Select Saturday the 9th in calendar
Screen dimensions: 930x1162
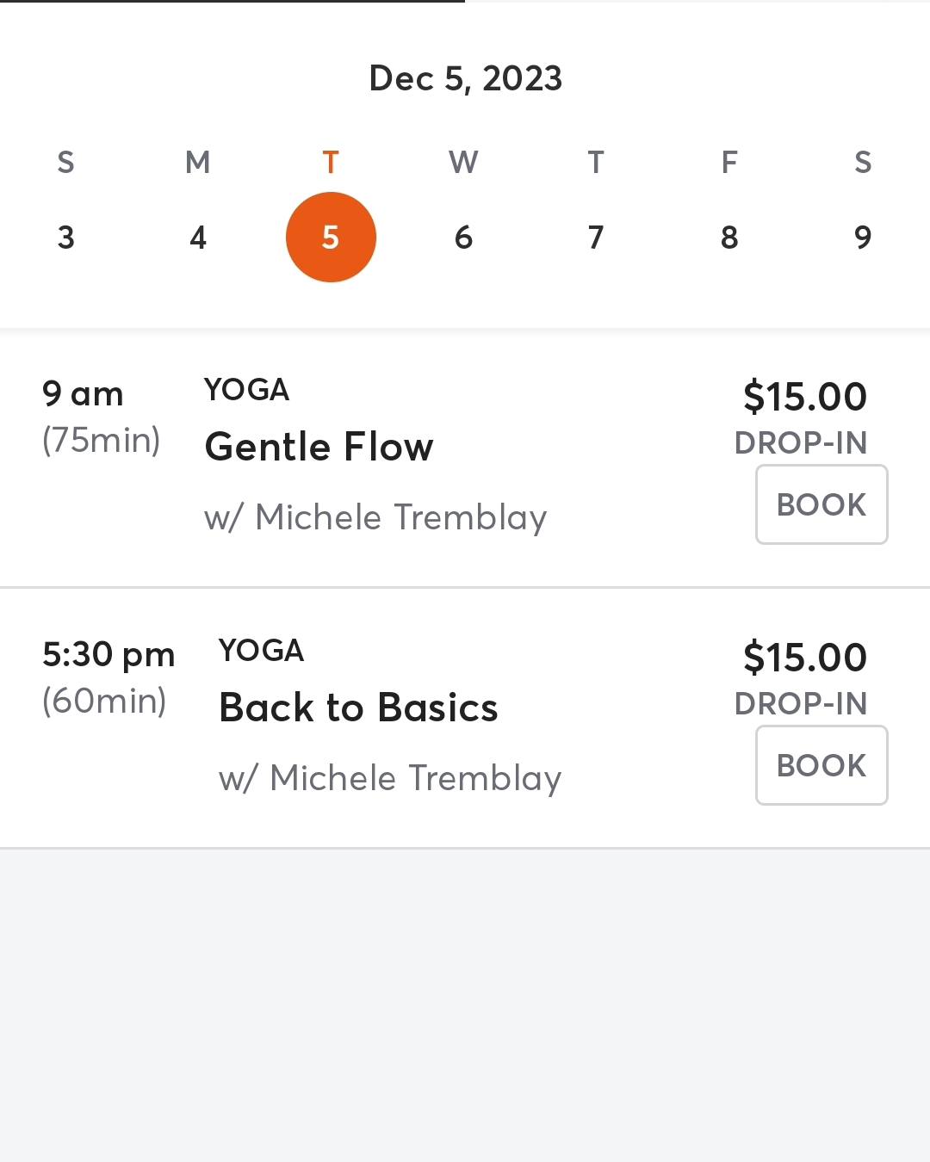point(863,237)
